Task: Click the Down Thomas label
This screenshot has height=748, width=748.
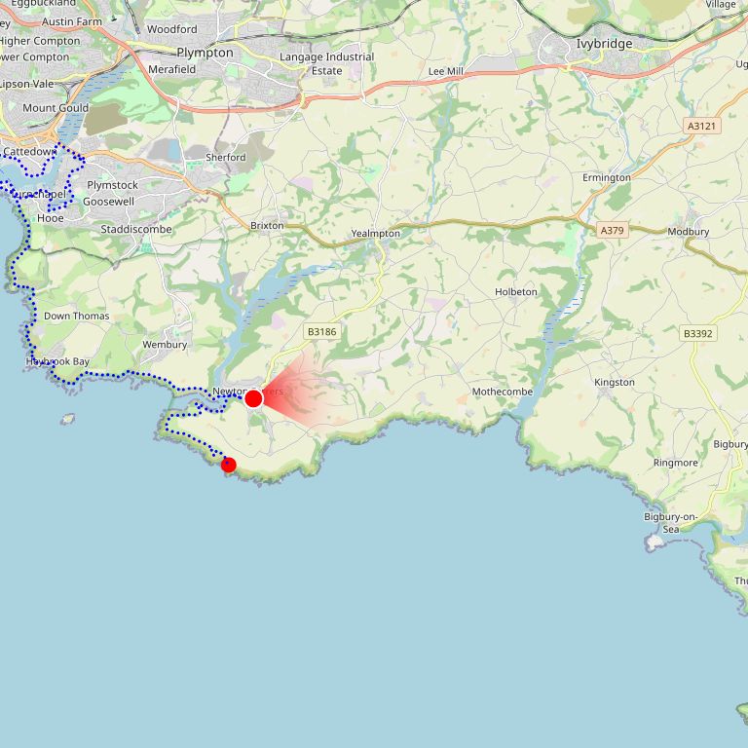Action: tap(76, 316)
